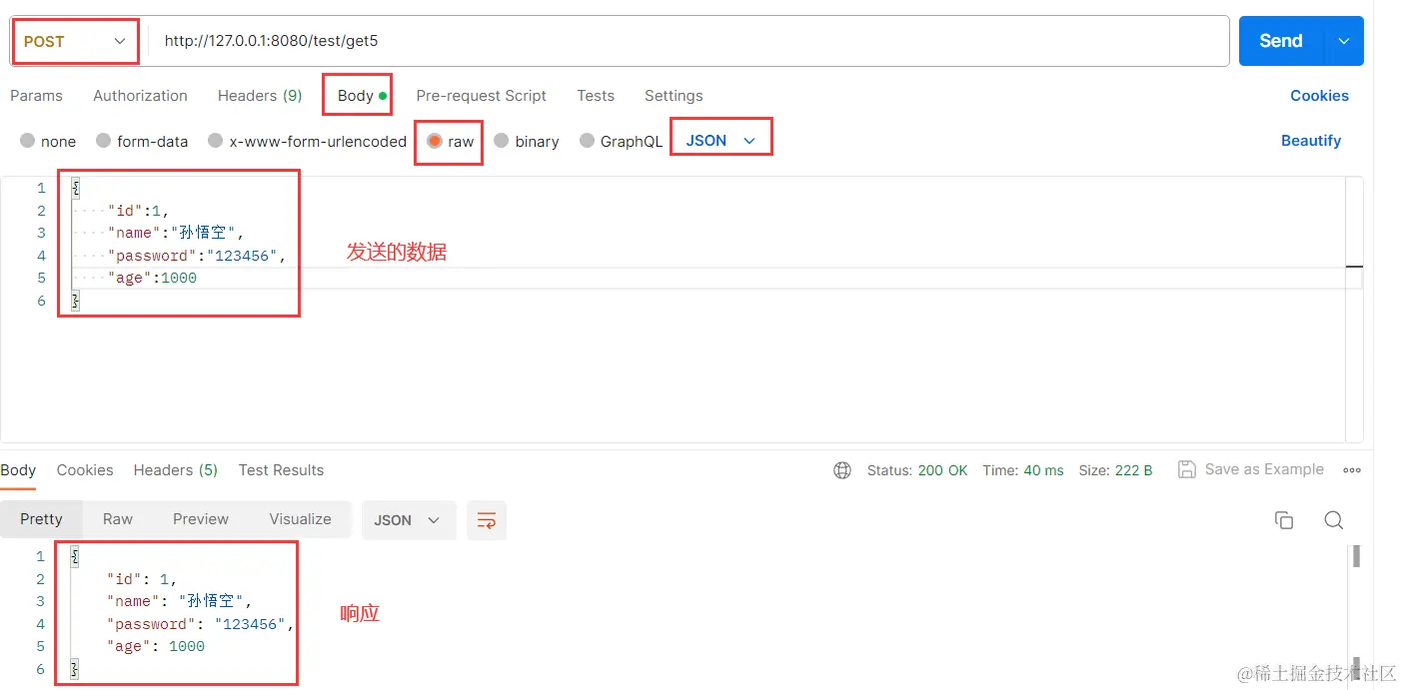1403x690 pixels.
Task: Open the response more options ellipsis
Action: coord(1352,470)
